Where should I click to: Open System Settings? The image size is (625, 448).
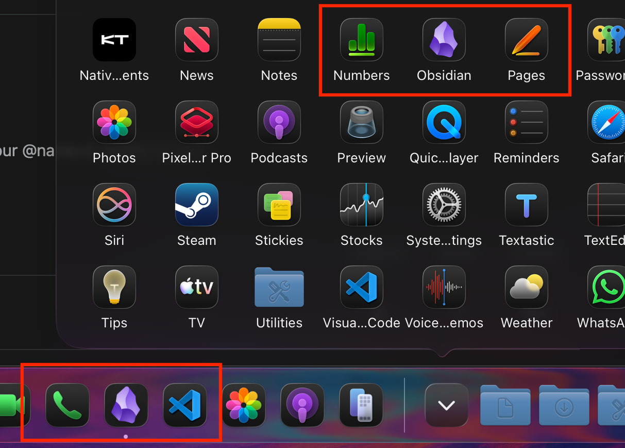pos(444,205)
